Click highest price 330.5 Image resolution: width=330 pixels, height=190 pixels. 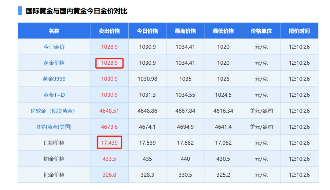point(185,175)
